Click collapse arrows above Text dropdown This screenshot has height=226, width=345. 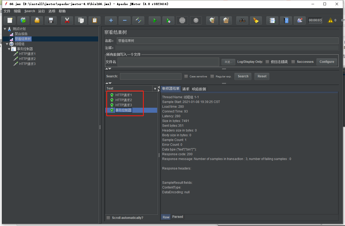(108, 83)
